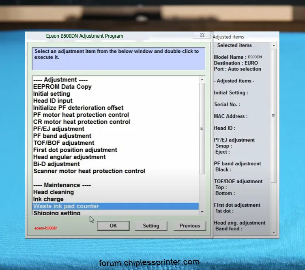
Task: Click the Destination : EURO entry
Action: tap(236, 63)
